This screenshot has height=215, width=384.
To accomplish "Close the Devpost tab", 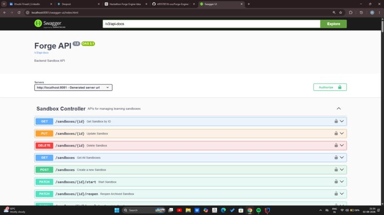I will pos(99,4).
